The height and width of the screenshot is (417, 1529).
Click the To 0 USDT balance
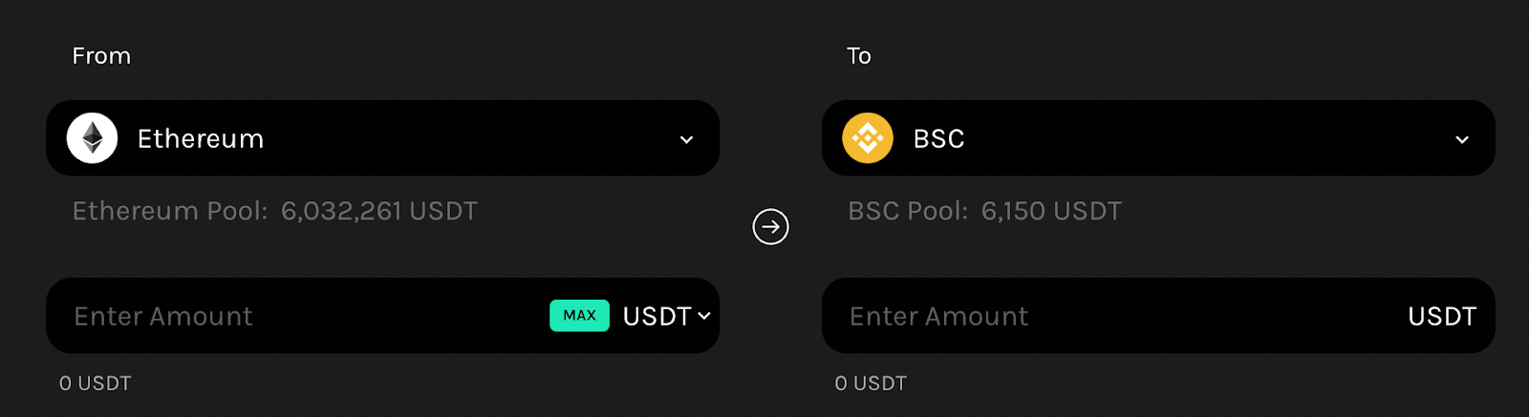(x=871, y=384)
